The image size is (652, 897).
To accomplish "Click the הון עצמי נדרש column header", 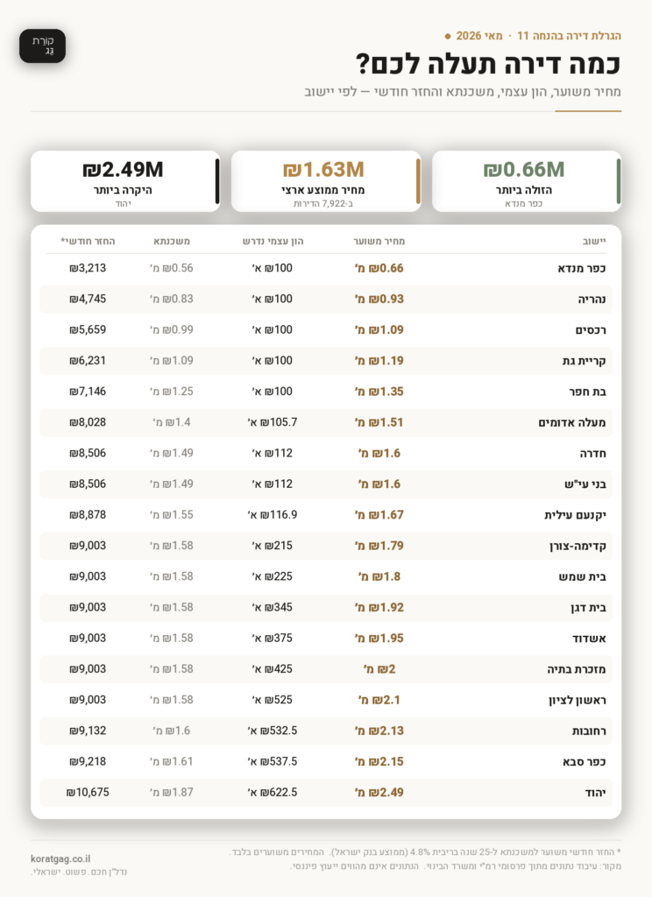I will [273, 242].
